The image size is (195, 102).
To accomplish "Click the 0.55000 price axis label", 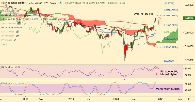I will click(189, 60).
